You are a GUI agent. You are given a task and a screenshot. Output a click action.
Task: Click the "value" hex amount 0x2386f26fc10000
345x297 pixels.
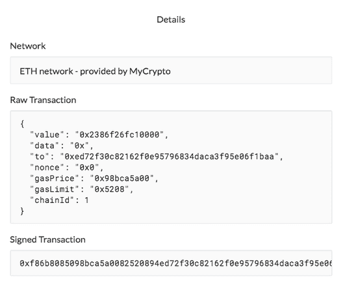pyautogui.click(x=120, y=135)
